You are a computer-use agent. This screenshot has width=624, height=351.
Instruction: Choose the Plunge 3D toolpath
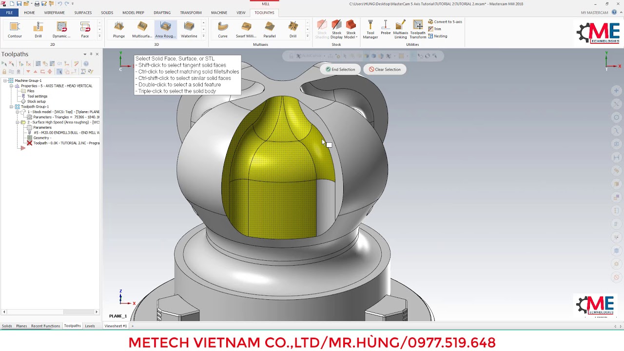119,30
